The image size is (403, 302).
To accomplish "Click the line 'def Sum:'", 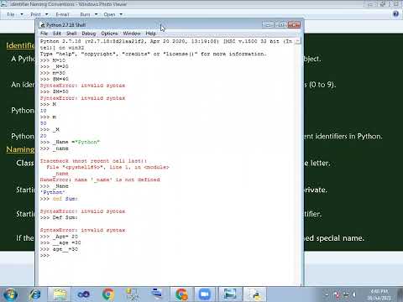I will pos(59,199).
